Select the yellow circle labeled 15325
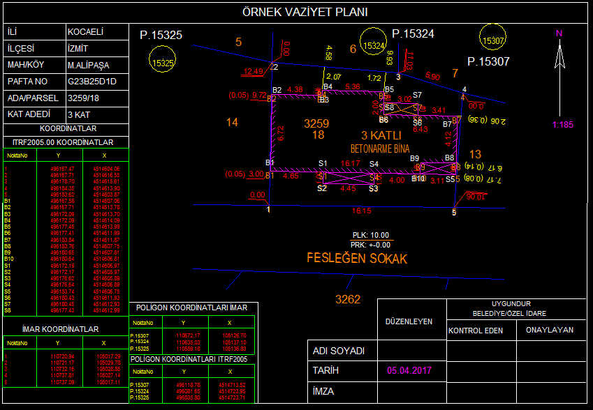Image resolution: width=593 pixels, height=410 pixels. click(x=163, y=59)
